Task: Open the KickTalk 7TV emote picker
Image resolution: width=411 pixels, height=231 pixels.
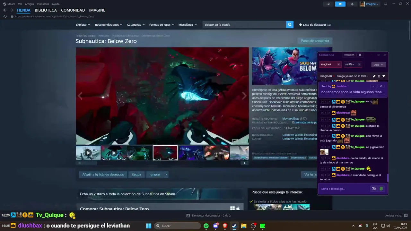Action: pyautogui.click(x=374, y=189)
